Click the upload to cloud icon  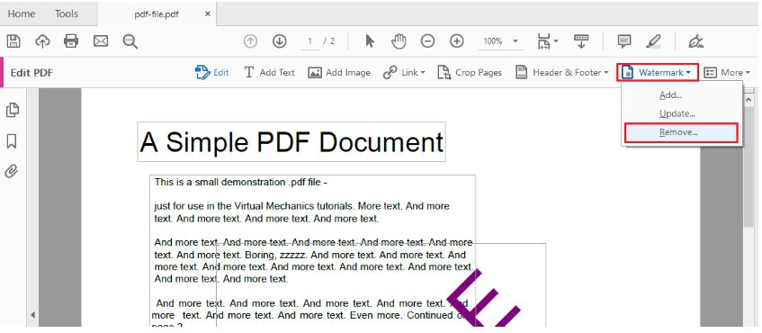click(x=42, y=41)
